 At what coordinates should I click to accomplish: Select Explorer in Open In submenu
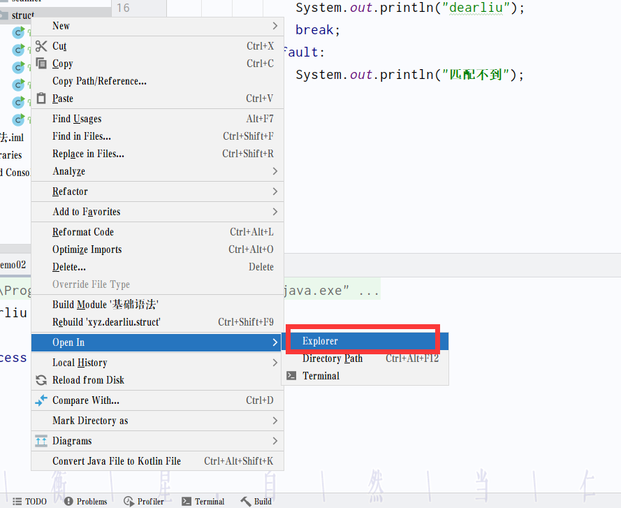pos(321,341)
